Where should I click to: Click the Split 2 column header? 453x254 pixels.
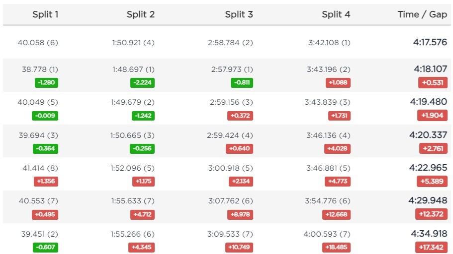(141, 14)
